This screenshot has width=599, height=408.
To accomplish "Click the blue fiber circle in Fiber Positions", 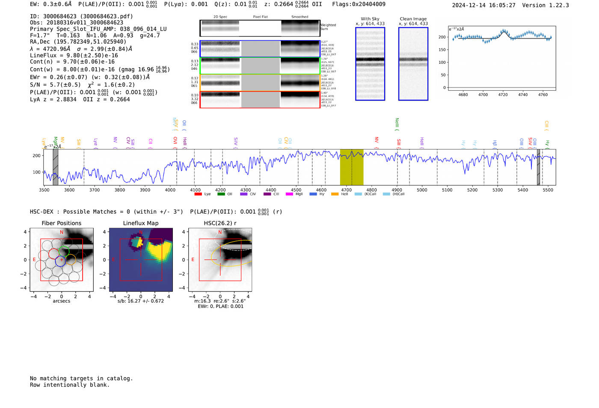I will (60, 261).
